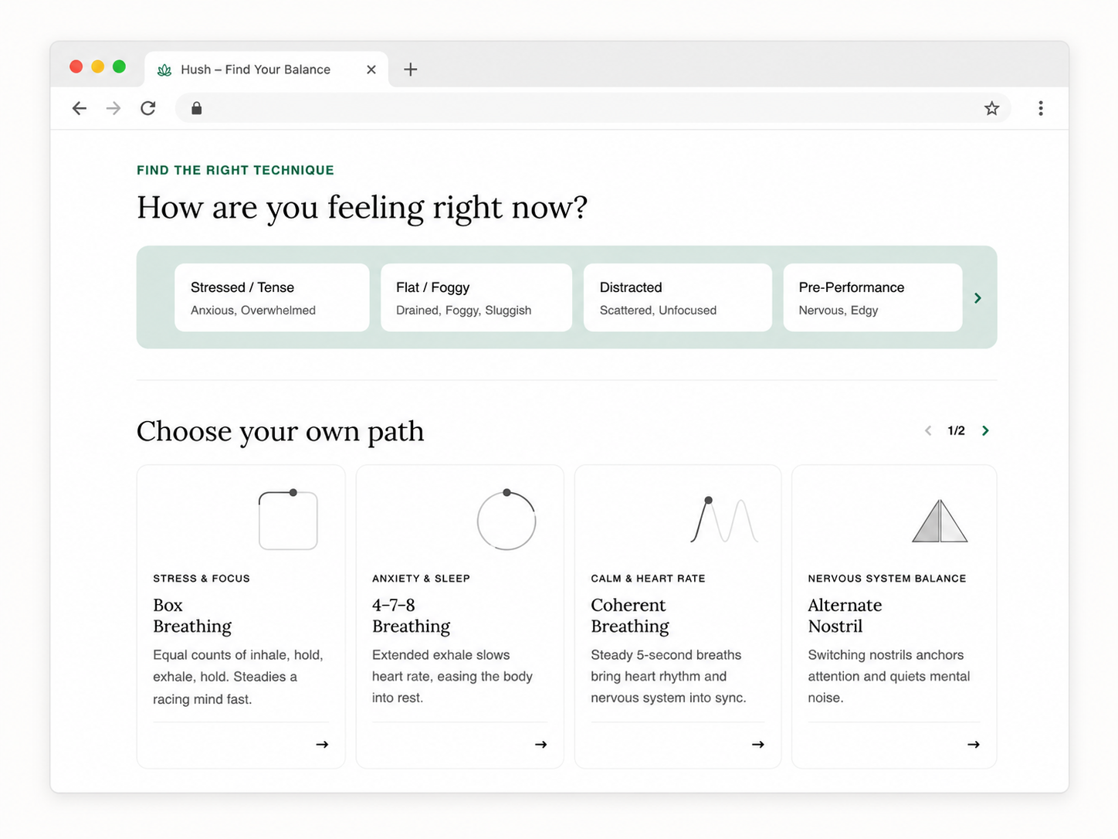Click the 'Nervous, Edgy' subtitle

[x=839, y=311]
